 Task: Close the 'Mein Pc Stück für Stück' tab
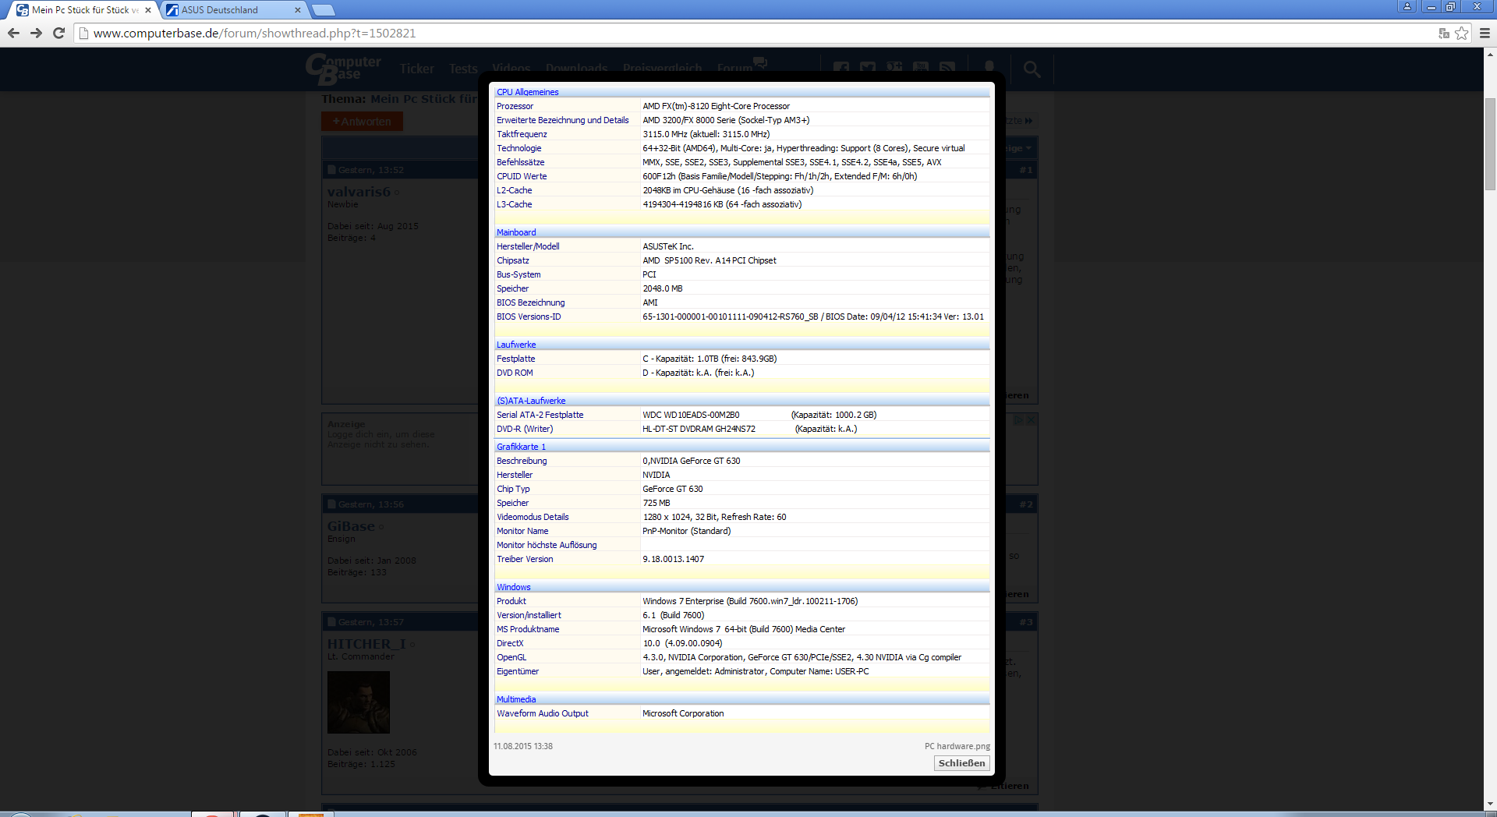(x=148, y=10)
